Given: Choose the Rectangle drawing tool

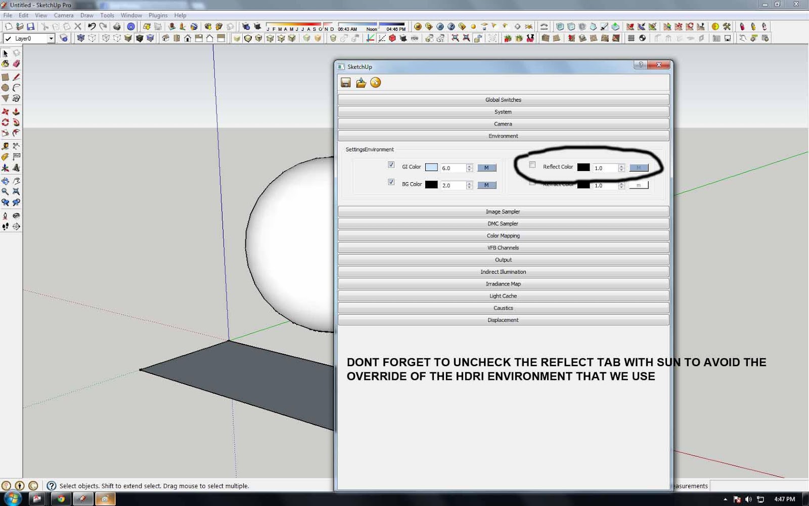Looking at the screenshot, I should click(x=5, y=77).
